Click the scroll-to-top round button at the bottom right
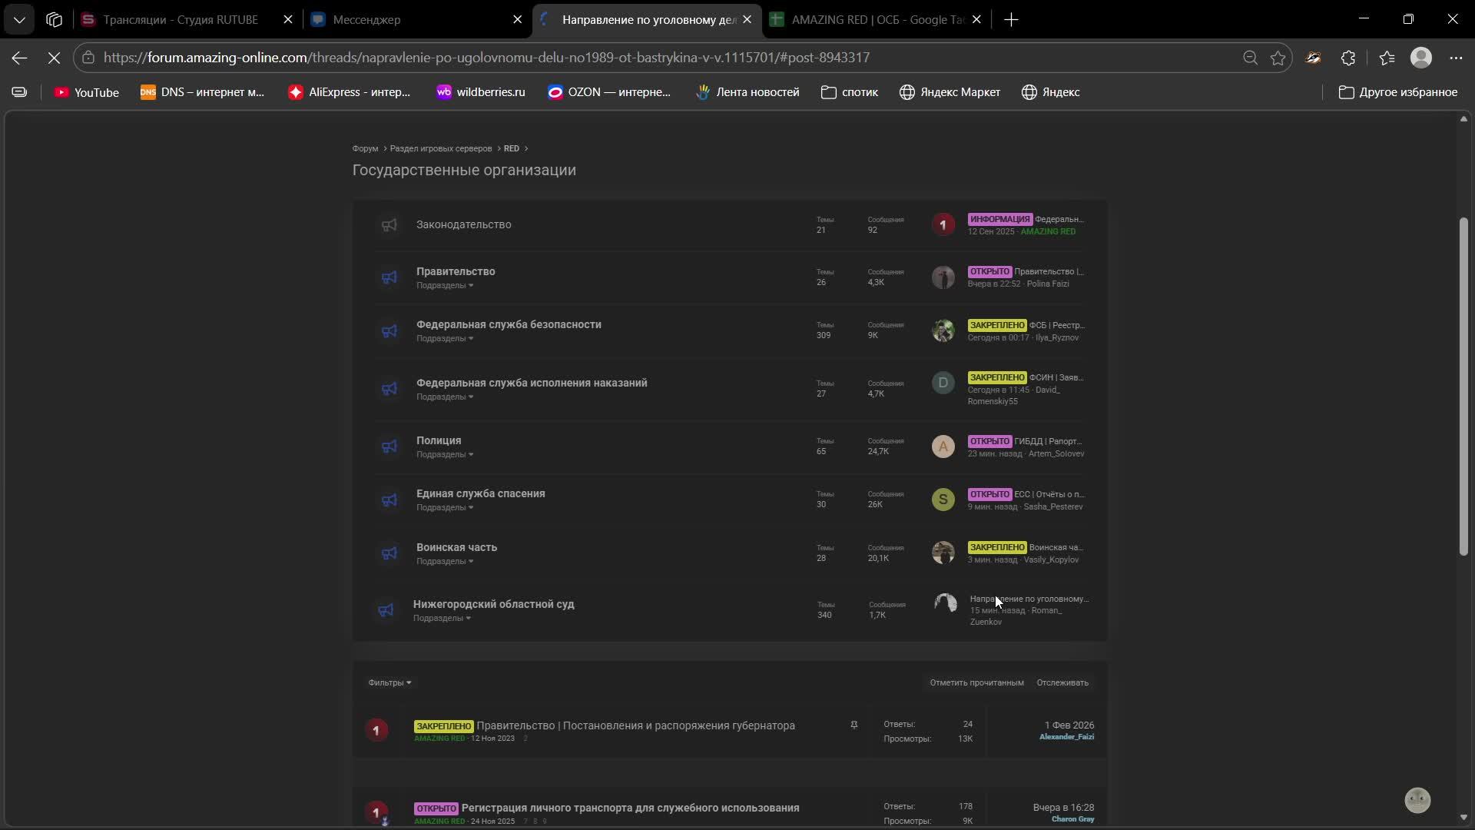 point(1417,800)
